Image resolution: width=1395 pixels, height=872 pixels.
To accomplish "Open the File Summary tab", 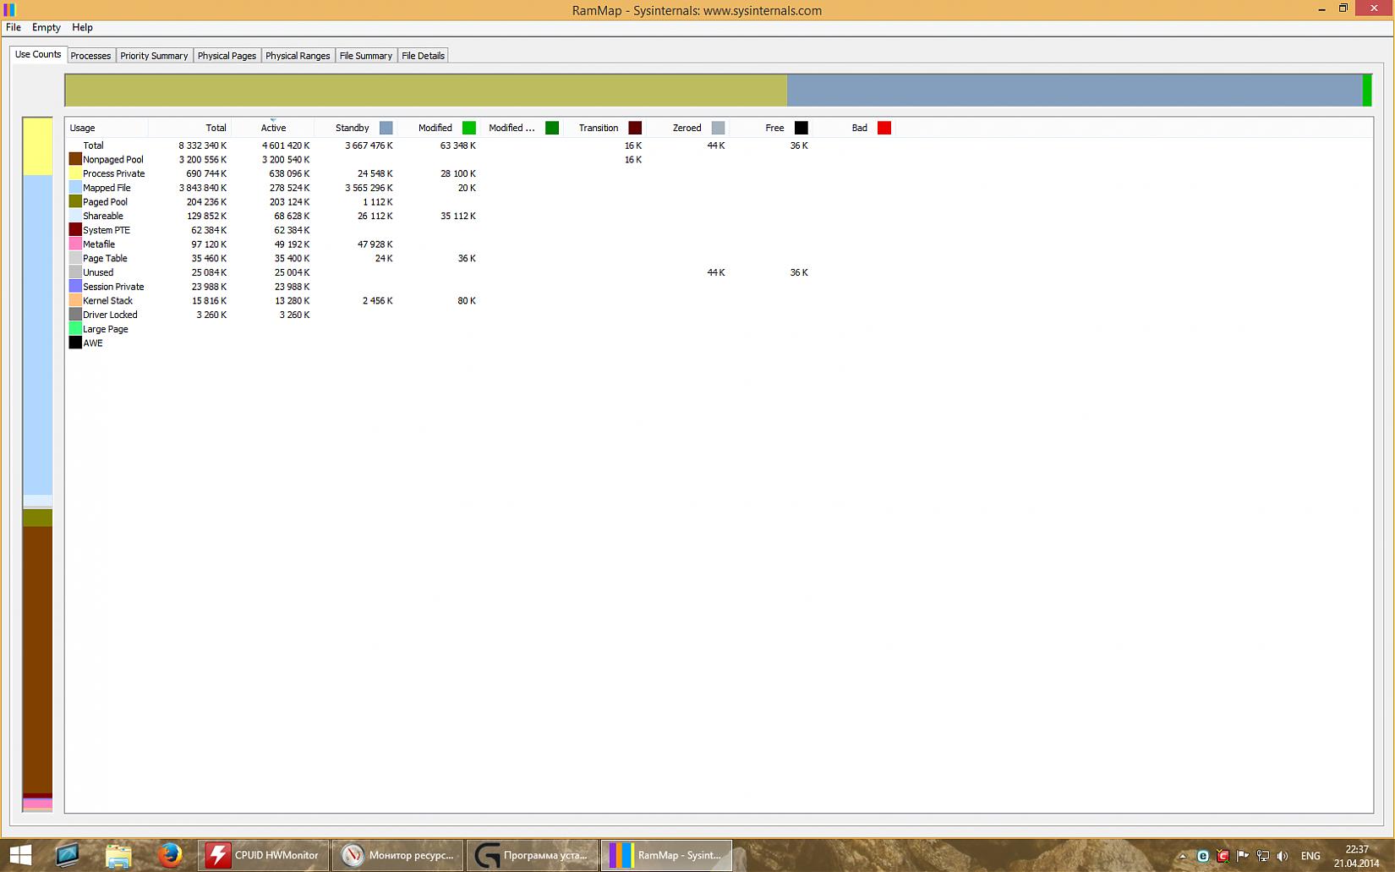I will pos(366,56).
